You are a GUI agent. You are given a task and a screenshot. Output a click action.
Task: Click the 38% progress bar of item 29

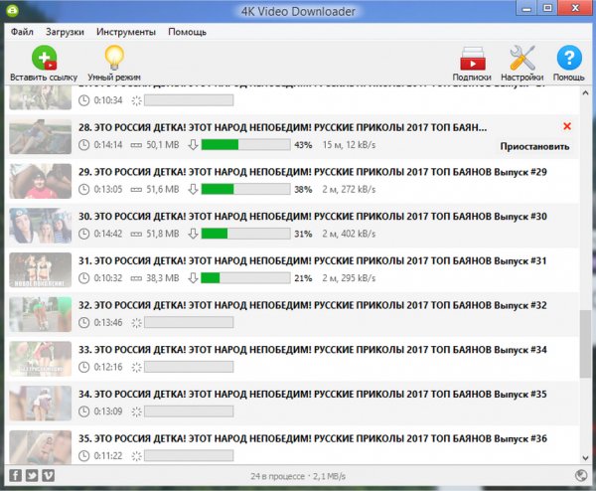coord(245,189)
